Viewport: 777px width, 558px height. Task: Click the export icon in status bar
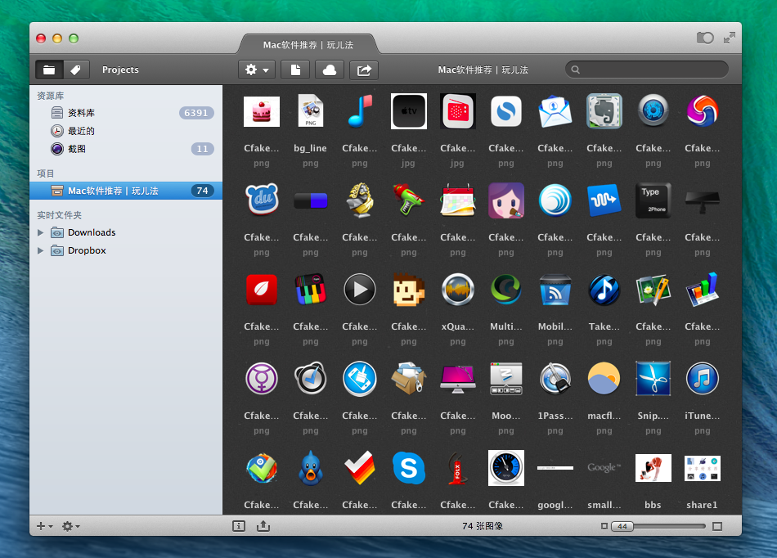pos(263,526)
